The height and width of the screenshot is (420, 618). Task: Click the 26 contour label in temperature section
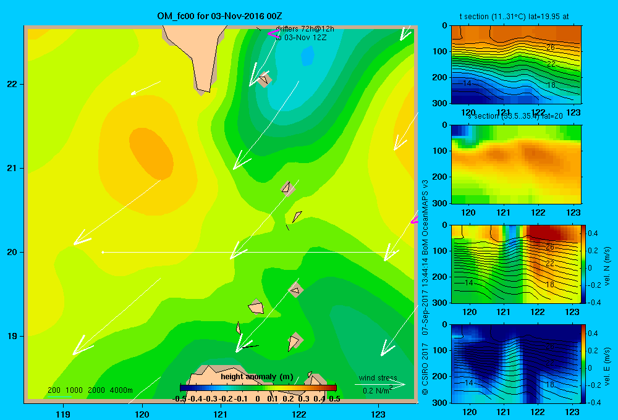tap(551, 48)
